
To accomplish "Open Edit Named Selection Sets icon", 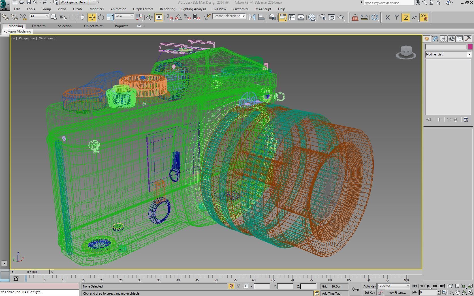I will [x=208, y=17].
